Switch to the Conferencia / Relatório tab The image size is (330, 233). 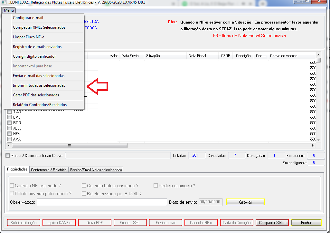[x=49, y=170]
